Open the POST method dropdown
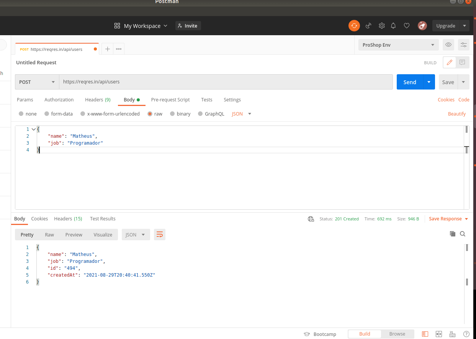The width and height of the screenshot is (476, 339). pyautogui.click(x=37, y=82)
